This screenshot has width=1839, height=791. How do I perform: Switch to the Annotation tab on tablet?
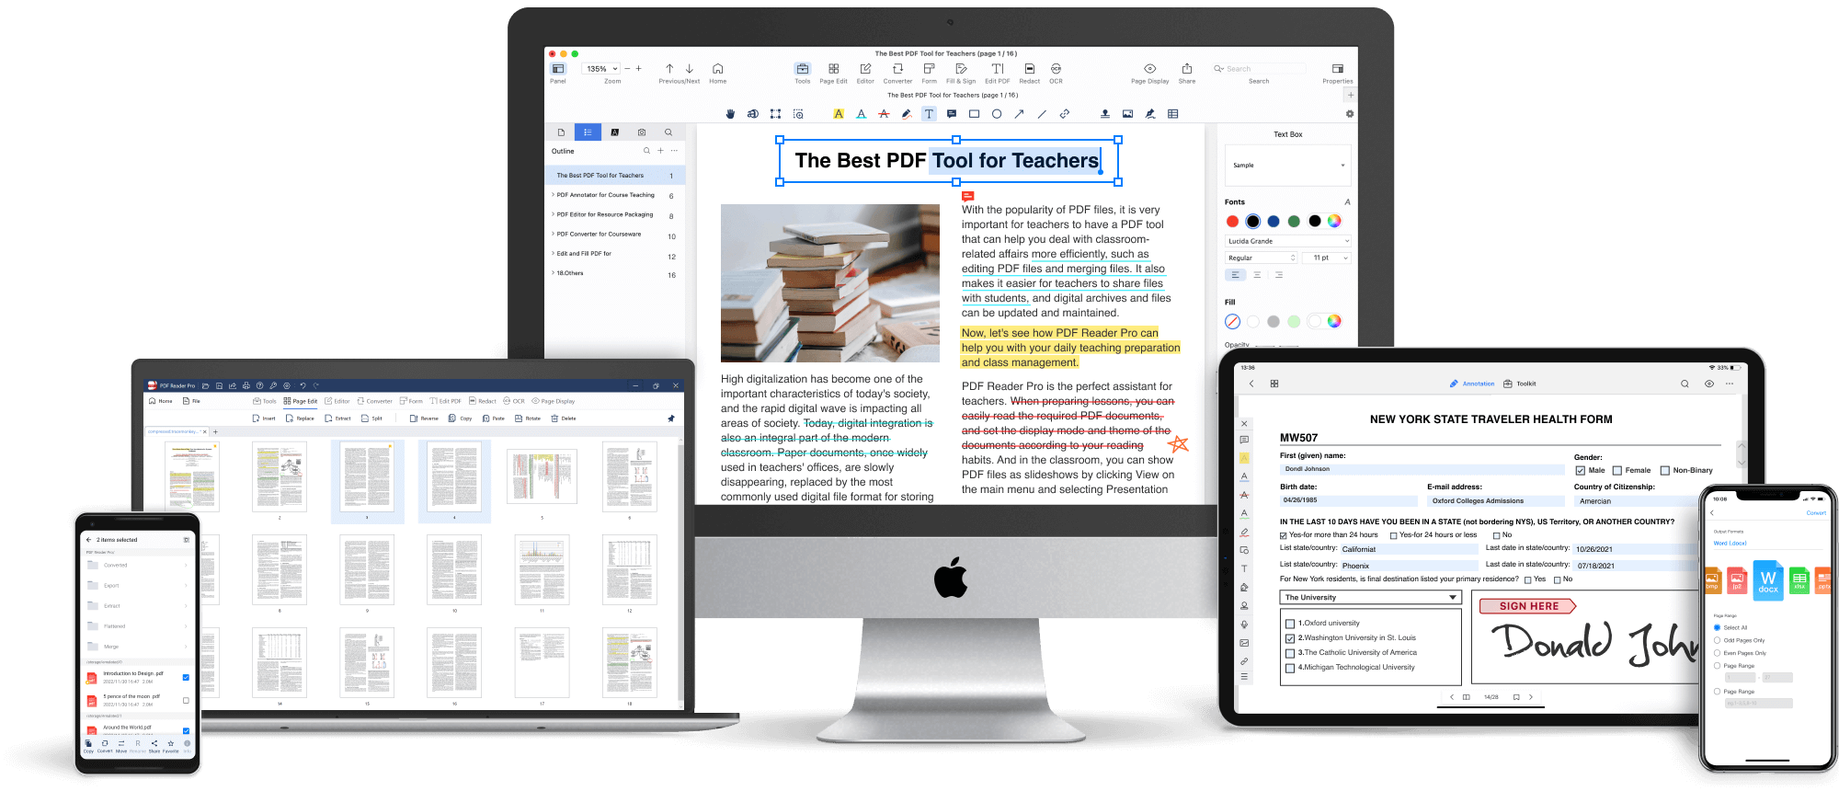[x=1472, y=384]
